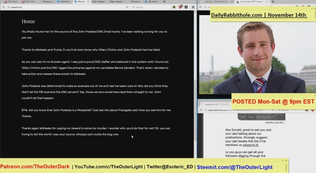Click the Patreon.com/TheOuterDark link
The height and width of the screenshot is (173, 316).
(35, 167)
